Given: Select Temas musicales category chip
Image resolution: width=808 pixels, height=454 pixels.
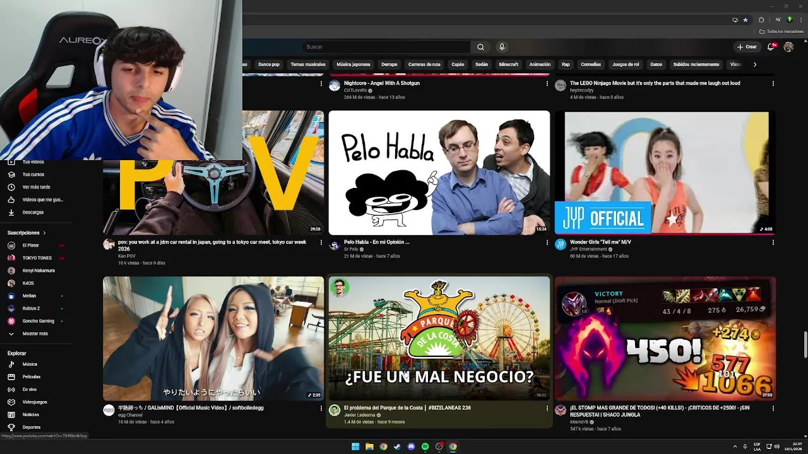Looking at the screenshot, I should 308,64.
